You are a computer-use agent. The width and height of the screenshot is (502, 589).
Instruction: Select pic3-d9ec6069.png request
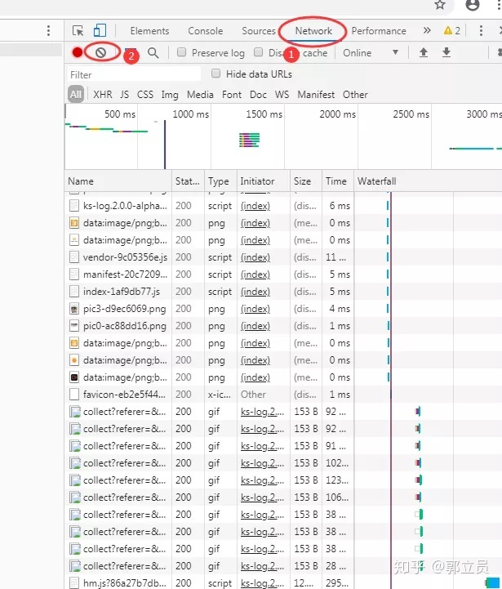283,309
